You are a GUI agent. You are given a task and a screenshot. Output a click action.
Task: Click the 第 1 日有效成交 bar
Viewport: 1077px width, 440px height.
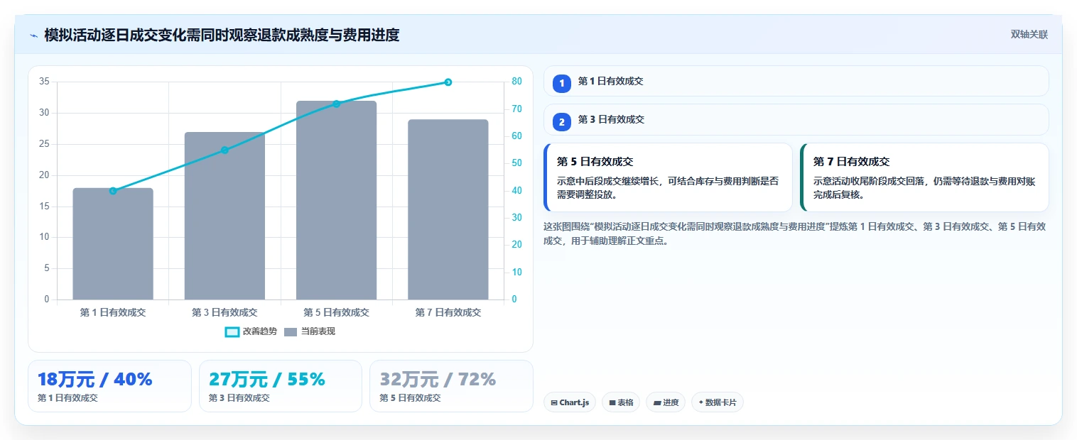[x=113, y=243]
